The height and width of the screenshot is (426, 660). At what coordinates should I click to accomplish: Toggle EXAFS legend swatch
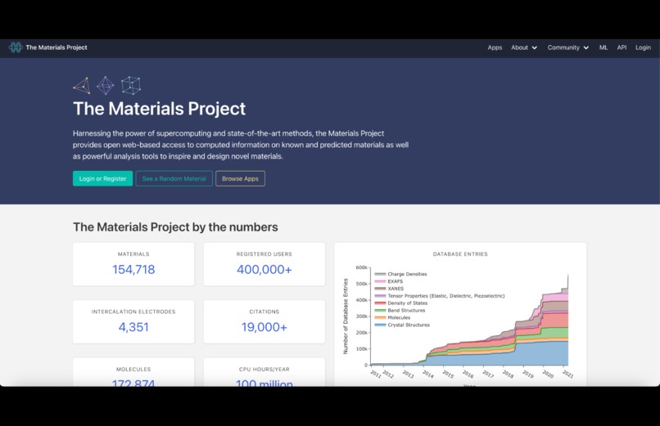[380, 281]
